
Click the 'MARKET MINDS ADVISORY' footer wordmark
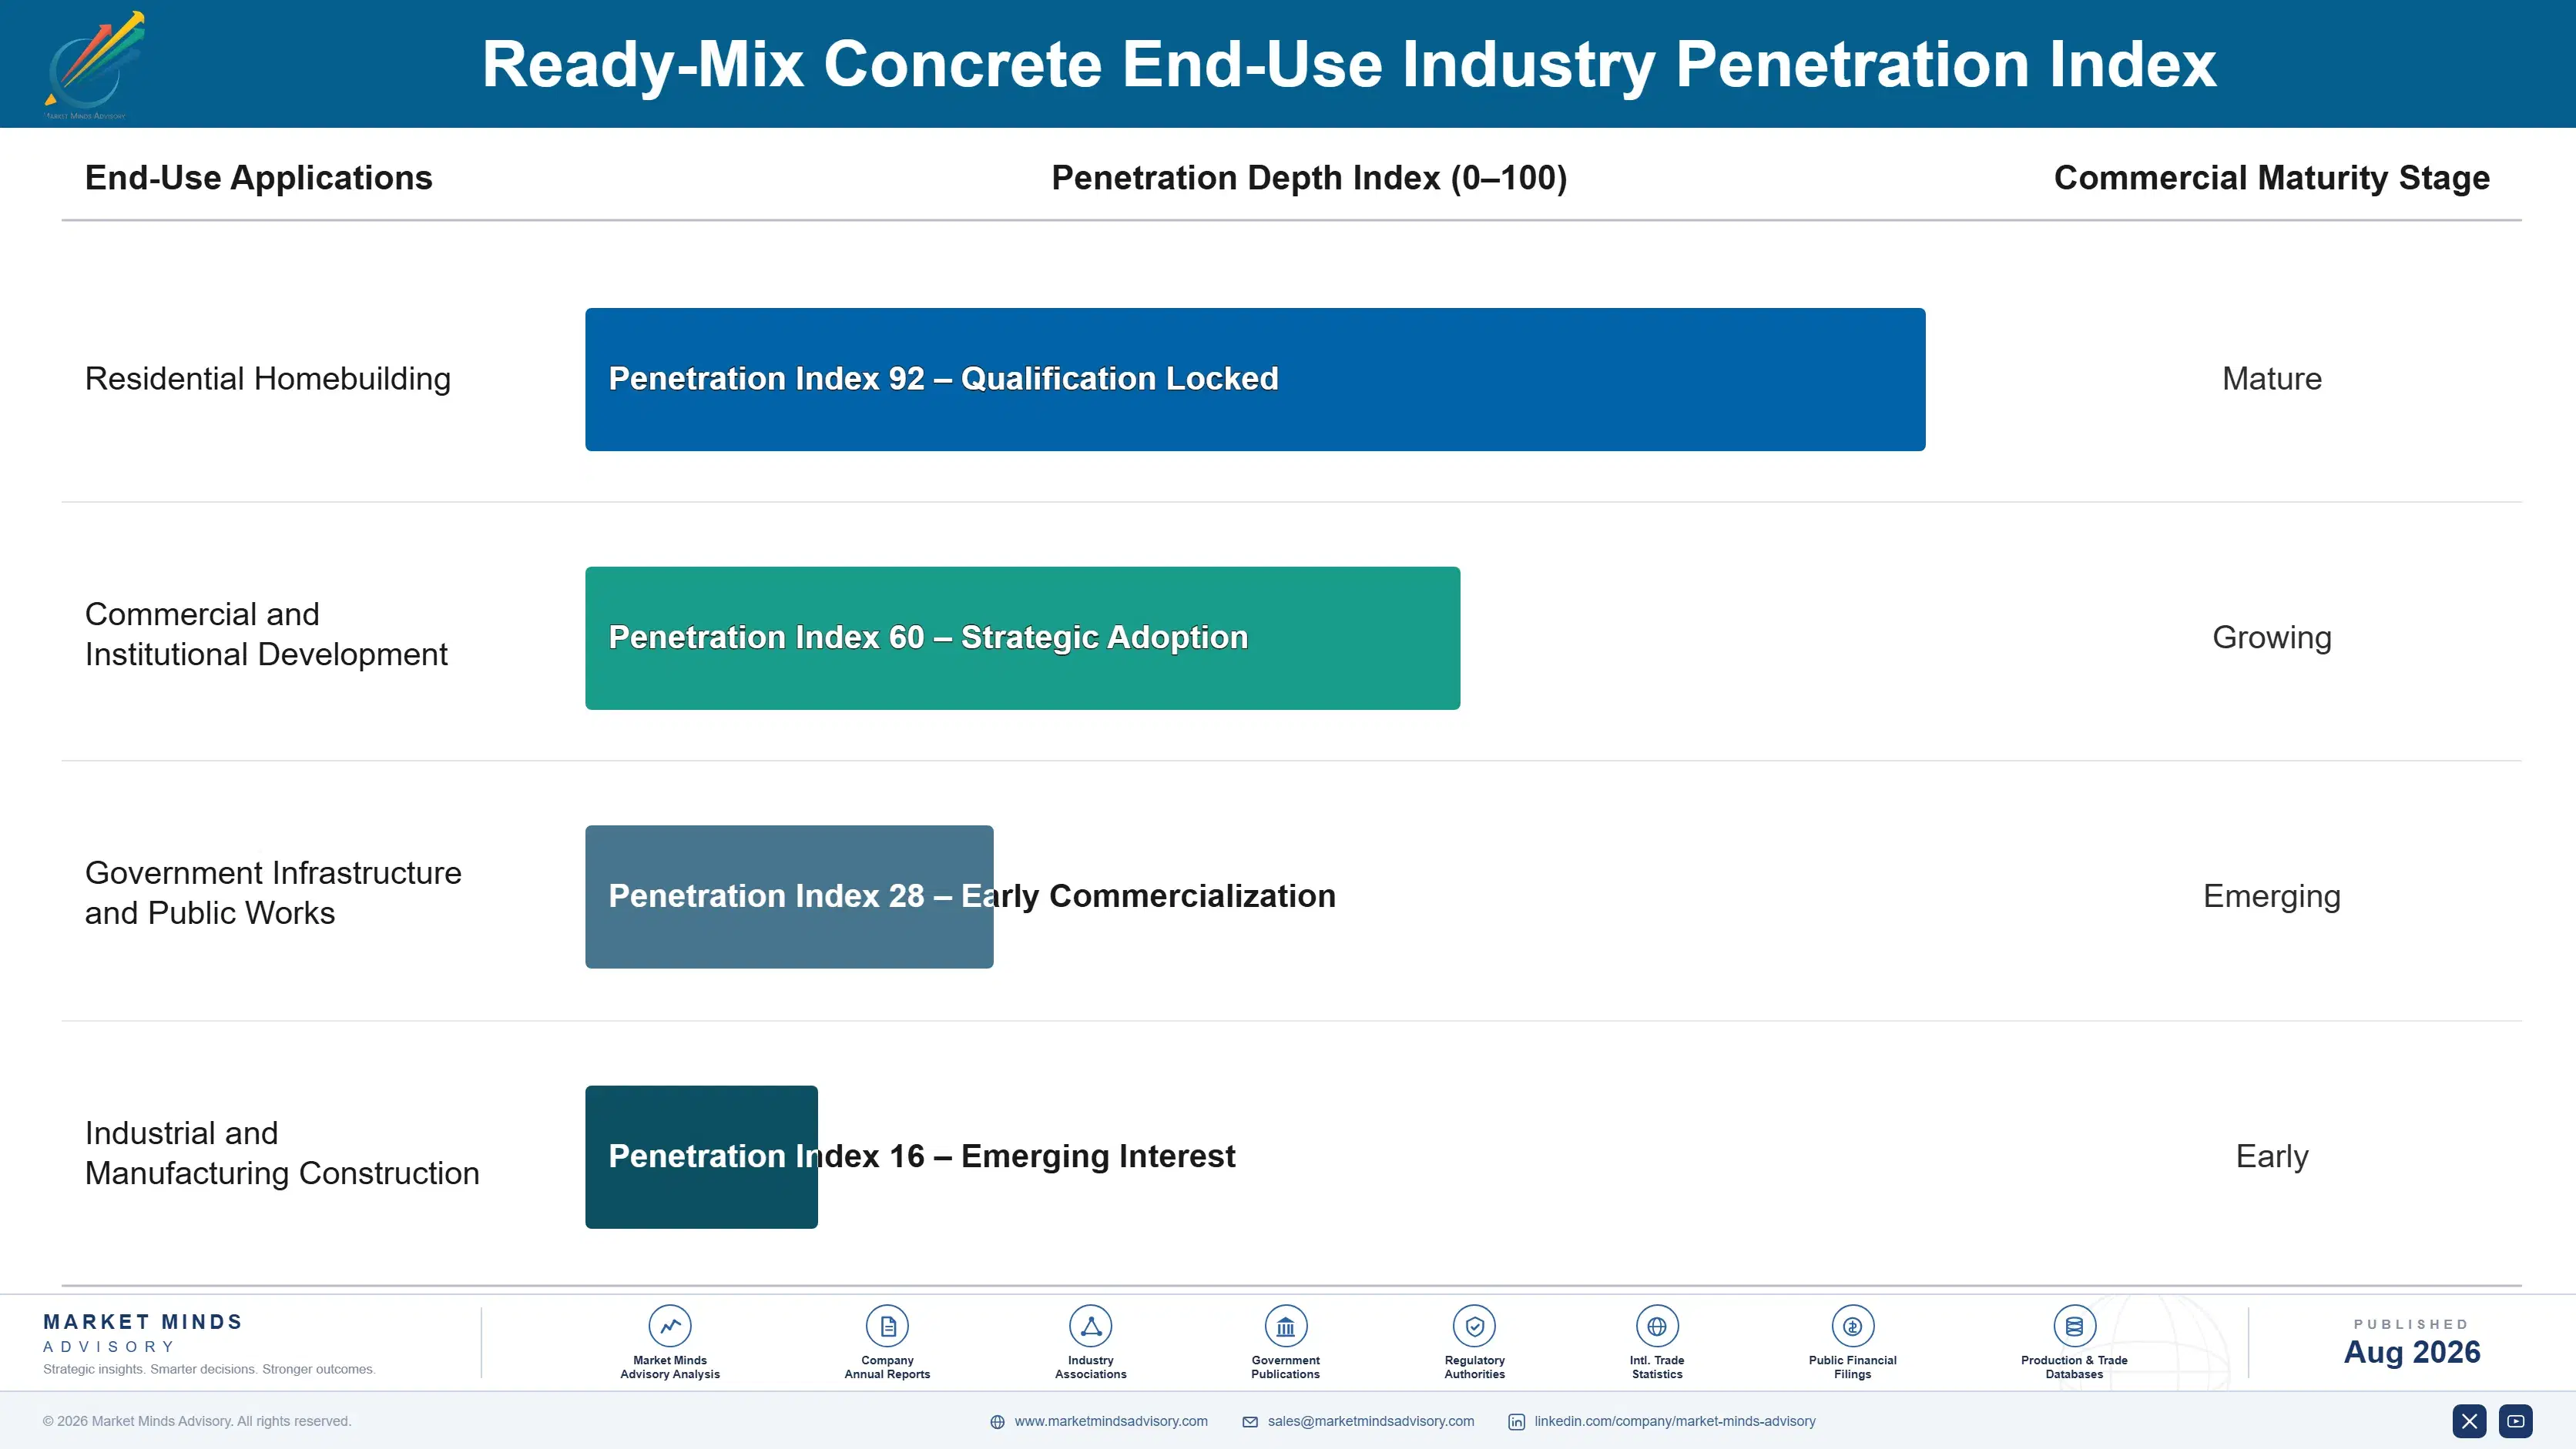[143, 1333]
